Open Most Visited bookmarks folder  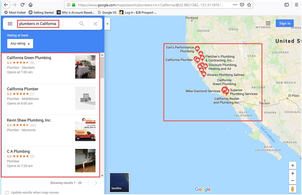point(15,12)
